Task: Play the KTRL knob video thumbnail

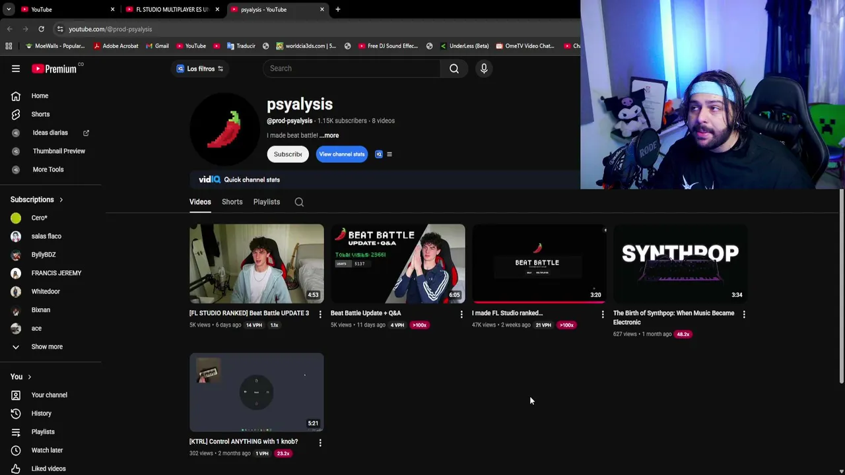Action: (x=257, y=393)
